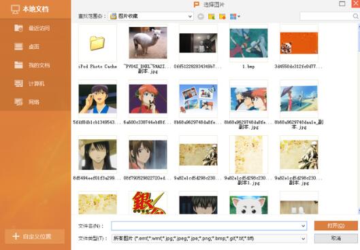Click the file name 9a82e1cd54298c230 副本.jpg
360x250 pixels.
click(x=299, y=180)
